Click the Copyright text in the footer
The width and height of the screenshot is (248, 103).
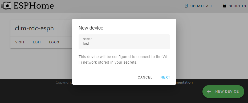[64, 82]
